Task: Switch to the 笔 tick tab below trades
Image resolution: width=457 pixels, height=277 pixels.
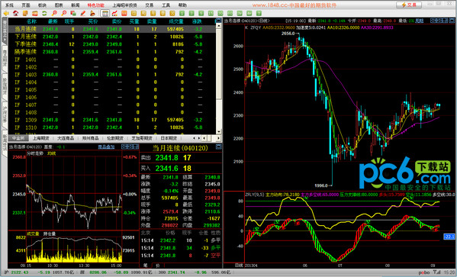Action: (x=146, y=266)
